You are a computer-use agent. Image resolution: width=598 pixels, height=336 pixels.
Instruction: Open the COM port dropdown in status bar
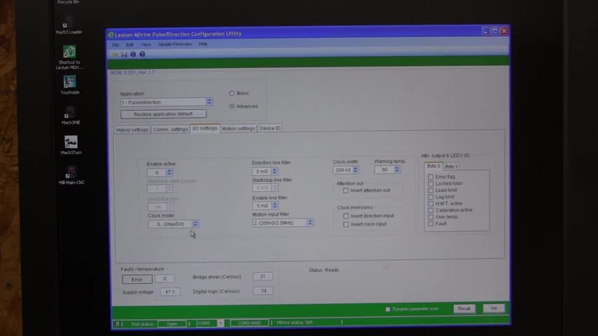(x=221, y=323)
